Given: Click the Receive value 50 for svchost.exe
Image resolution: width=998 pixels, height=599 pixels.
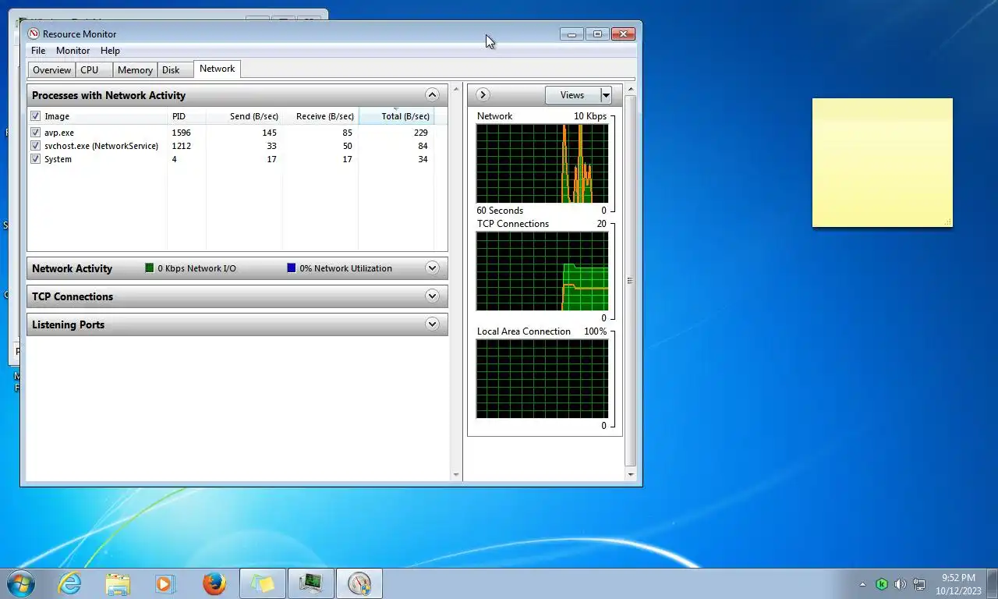Looking at the screenshot, I should pyautogui.click(x=347, y=146).
